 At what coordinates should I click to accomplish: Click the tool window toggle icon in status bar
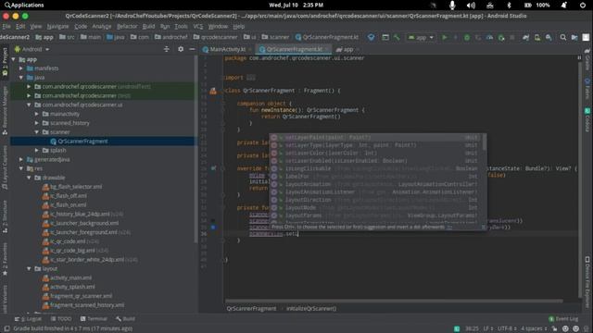click(6, 328)
